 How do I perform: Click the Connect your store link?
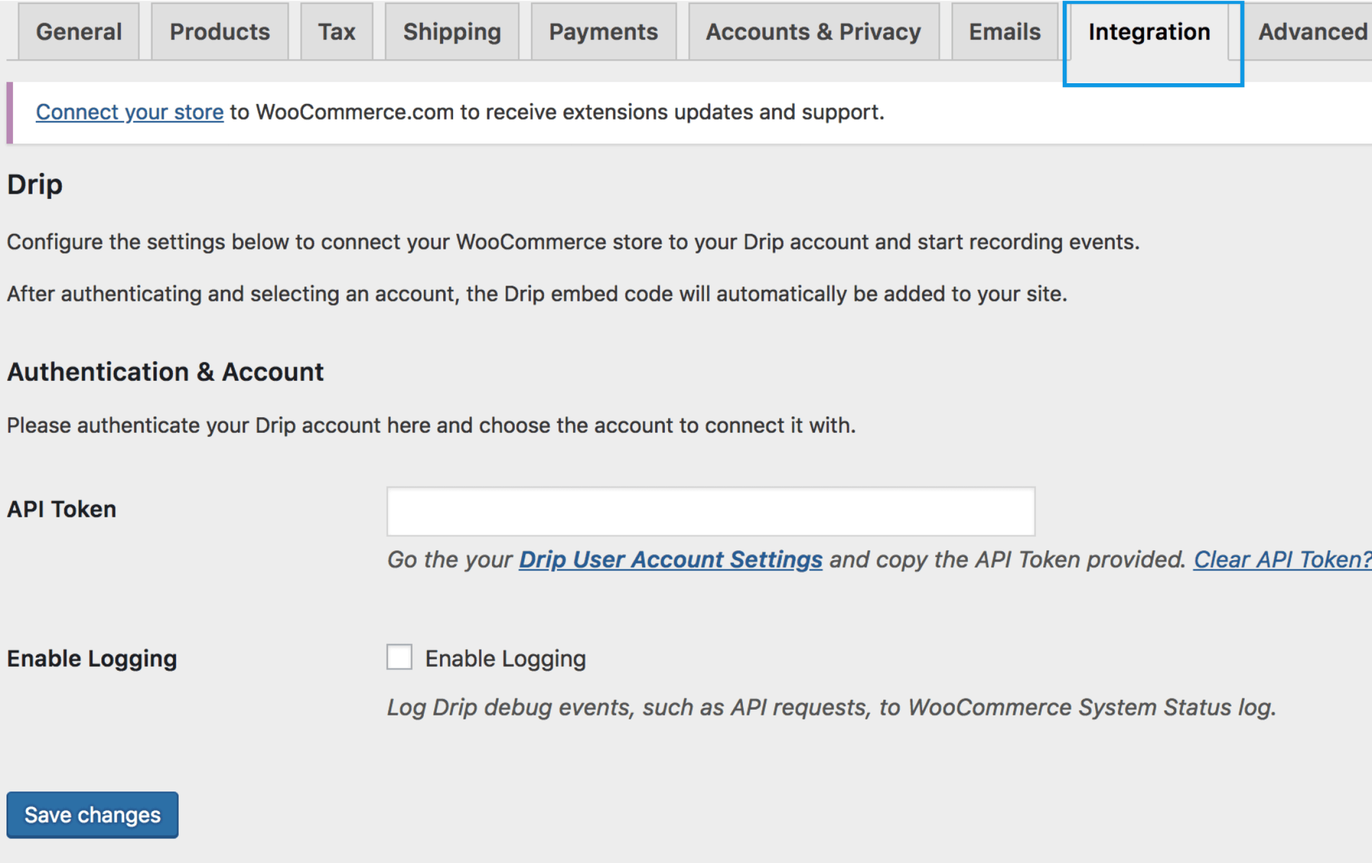(129, 112)
